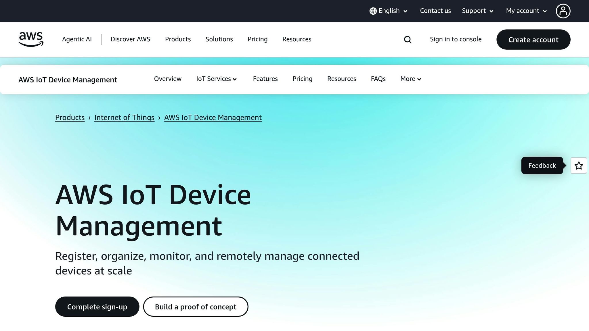The height and width of the screenshot is (331, 589).
Task: Click the 'Register, organize, monitor' subtitle text
Action: 207,263
